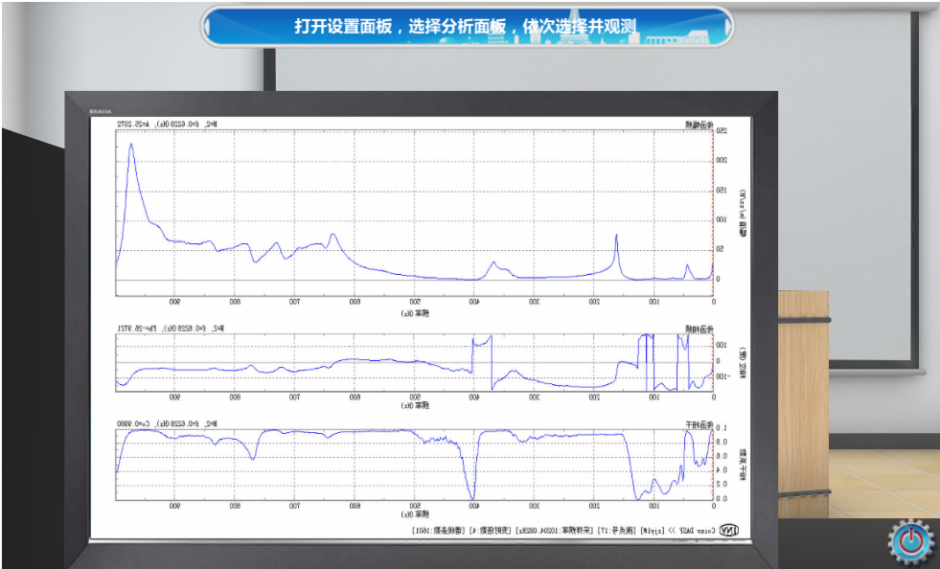Click the sharp amplitude peak near 160 Hz
This screenshot has height=569, width=940.
pos(616,236)
